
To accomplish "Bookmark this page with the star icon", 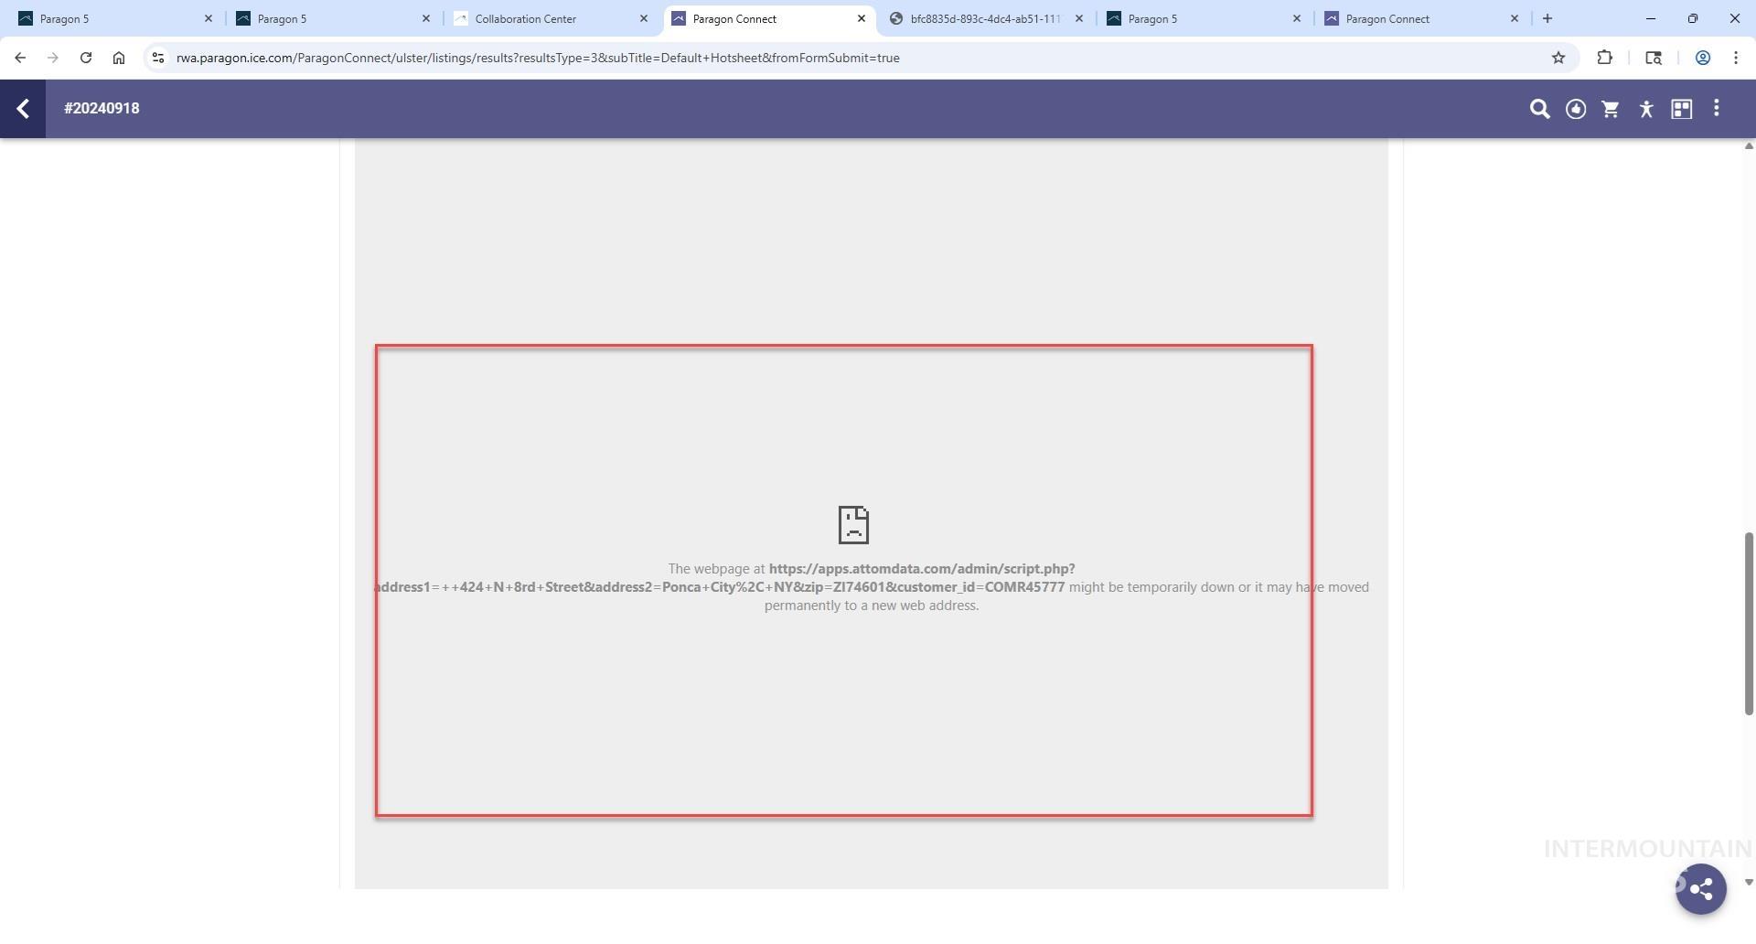I will tap(1558, 58).
